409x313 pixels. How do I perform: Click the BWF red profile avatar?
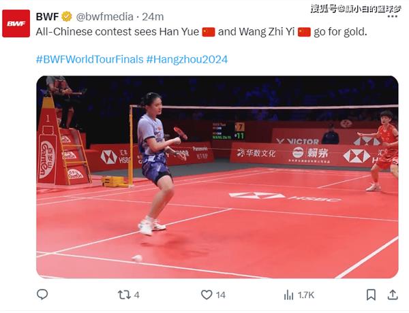16,23
